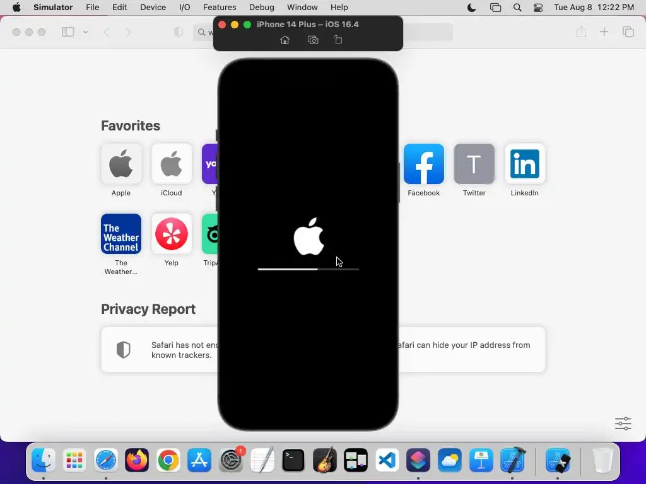This screenshot has height=484, width=646.
Task: Open Trash from the Dock
Action: click(602, 459)
